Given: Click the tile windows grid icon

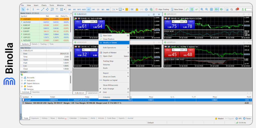Looking at the screenshot, I should (x=211, y=9).
